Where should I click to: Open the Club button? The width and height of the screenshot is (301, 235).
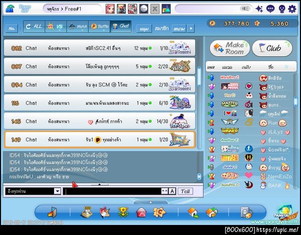[x=272, y=48]
